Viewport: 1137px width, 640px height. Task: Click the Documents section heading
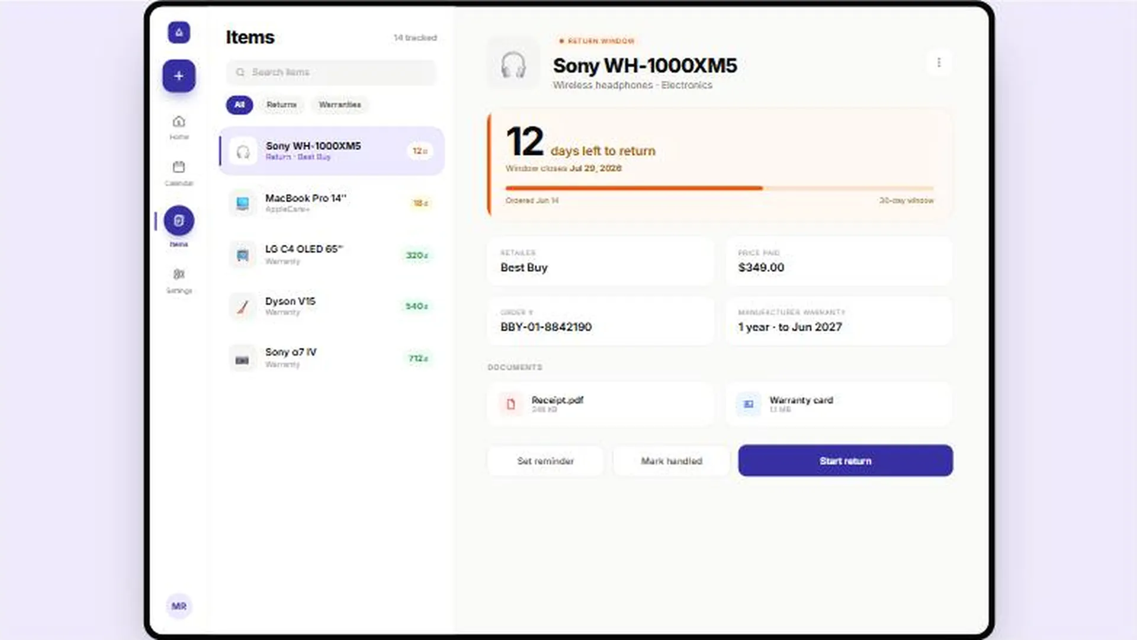[515, 367]
